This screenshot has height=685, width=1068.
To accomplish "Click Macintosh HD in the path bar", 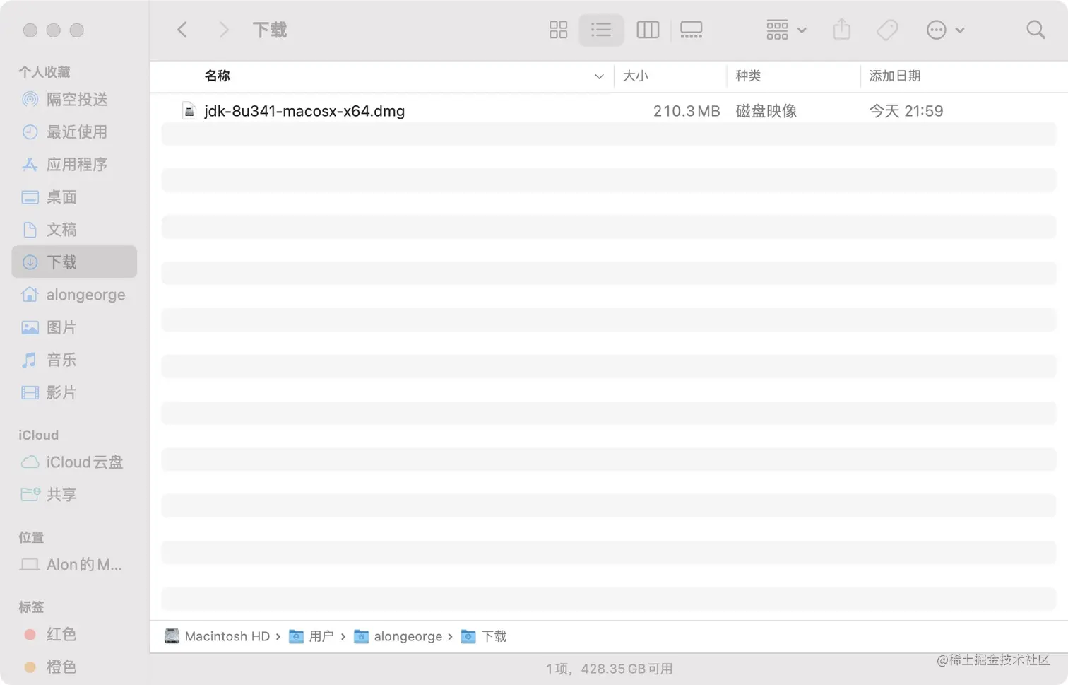I will pyautogui.click(x=218, y=636).
